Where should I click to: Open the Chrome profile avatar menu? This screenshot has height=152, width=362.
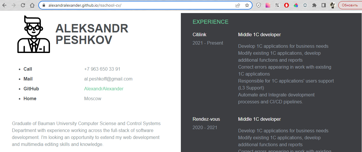tap(333, 5)
